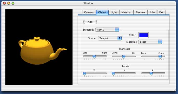This screenshot has height=94, width=178.
Task: Click the Back/Front translate slider thumb
Action: (160, 57)
